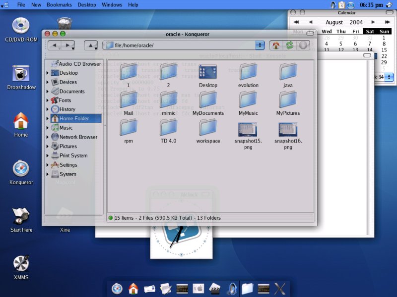397x297 pixels.
Task: Select Print System in sidebar
Action: click(x=69, y=155)
